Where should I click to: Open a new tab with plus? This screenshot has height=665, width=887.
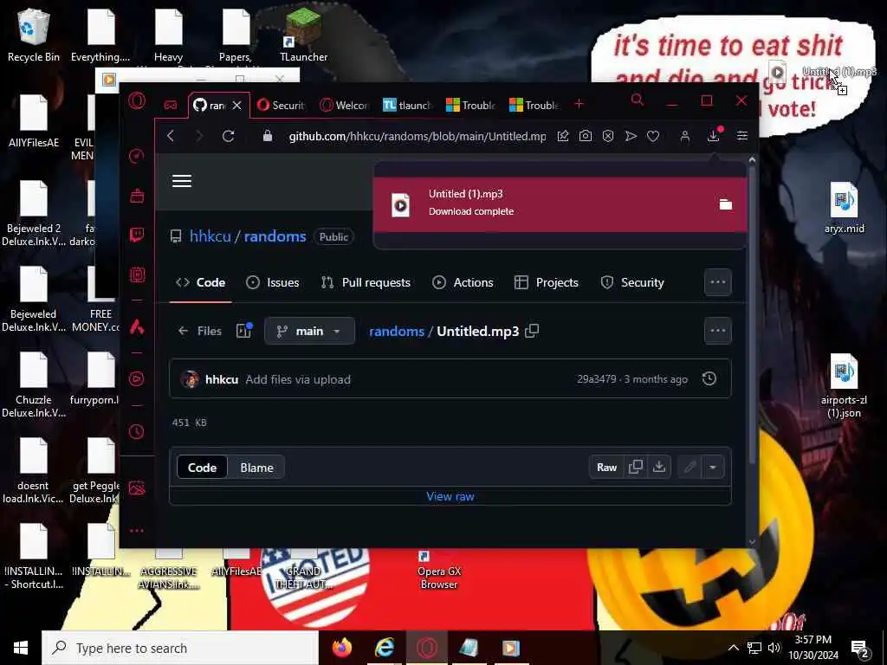579,104
